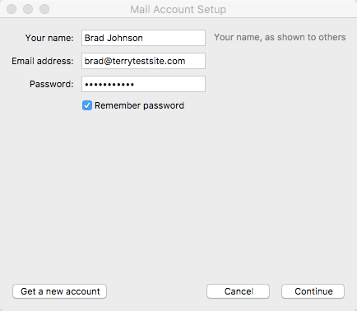
Task: Open 'Get a new account' button
Action: coord(59,291)
